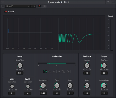Close the Chorus plugin window
Image resolution: width=116 pixels, height=98 pixels.
[2, 2]
